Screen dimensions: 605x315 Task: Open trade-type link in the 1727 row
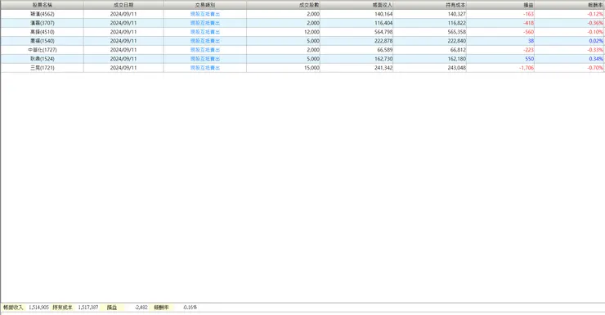tap(205, 50)
